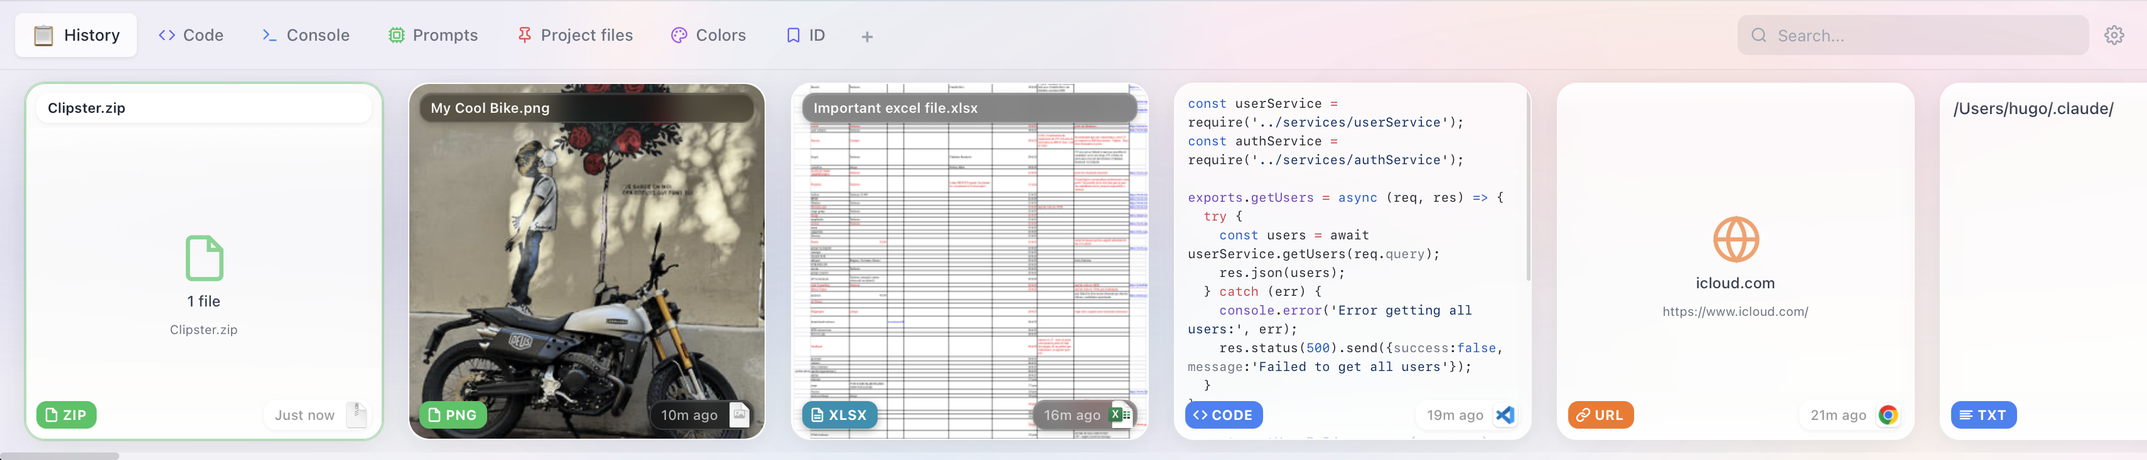Click the Project files pin icon
The height and width of the screenshot is (460, 2147).
(524, 35)
